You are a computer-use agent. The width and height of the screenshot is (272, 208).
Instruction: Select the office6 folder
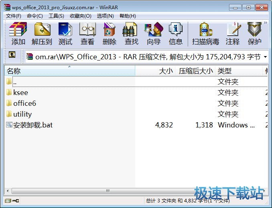pyautogui.click(x=136, y=103)
